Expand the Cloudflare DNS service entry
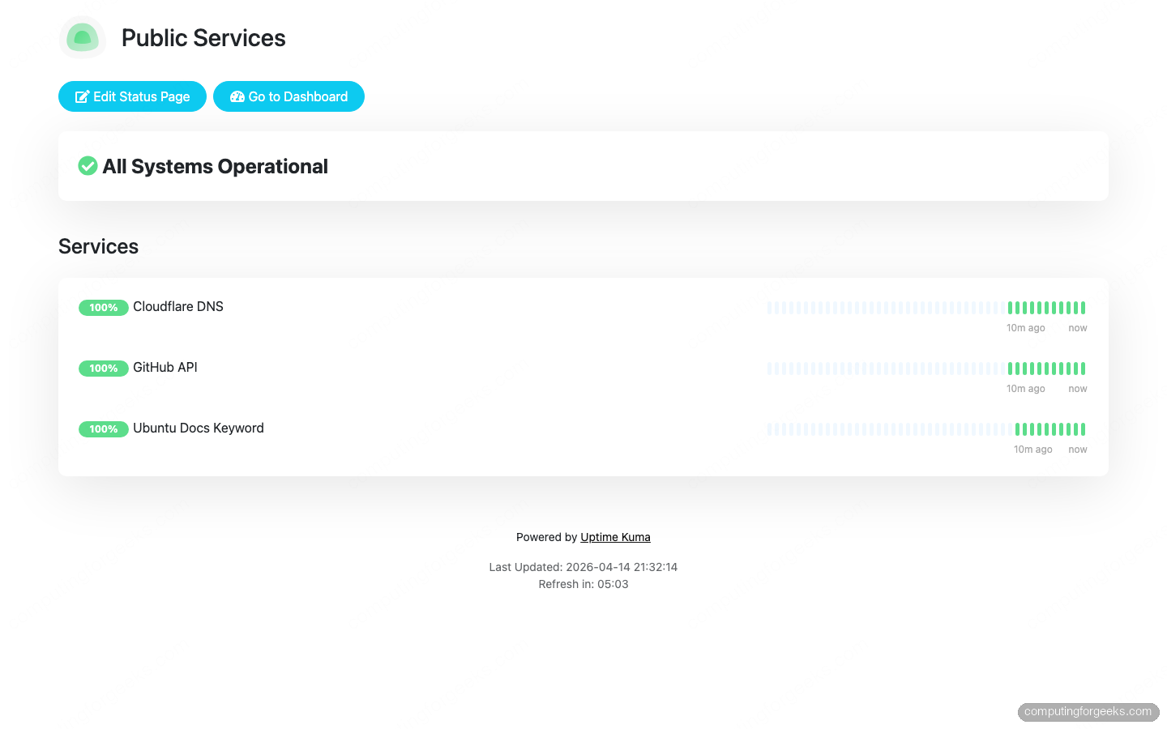1167x729 pixels. tap(177, 307)
